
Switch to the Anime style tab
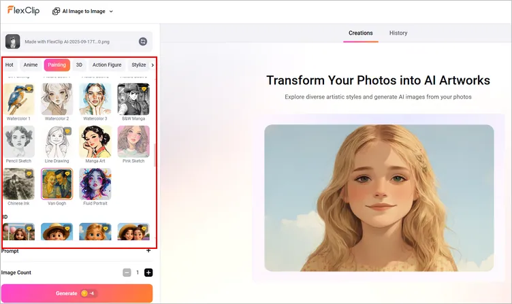tap(31, 65)
